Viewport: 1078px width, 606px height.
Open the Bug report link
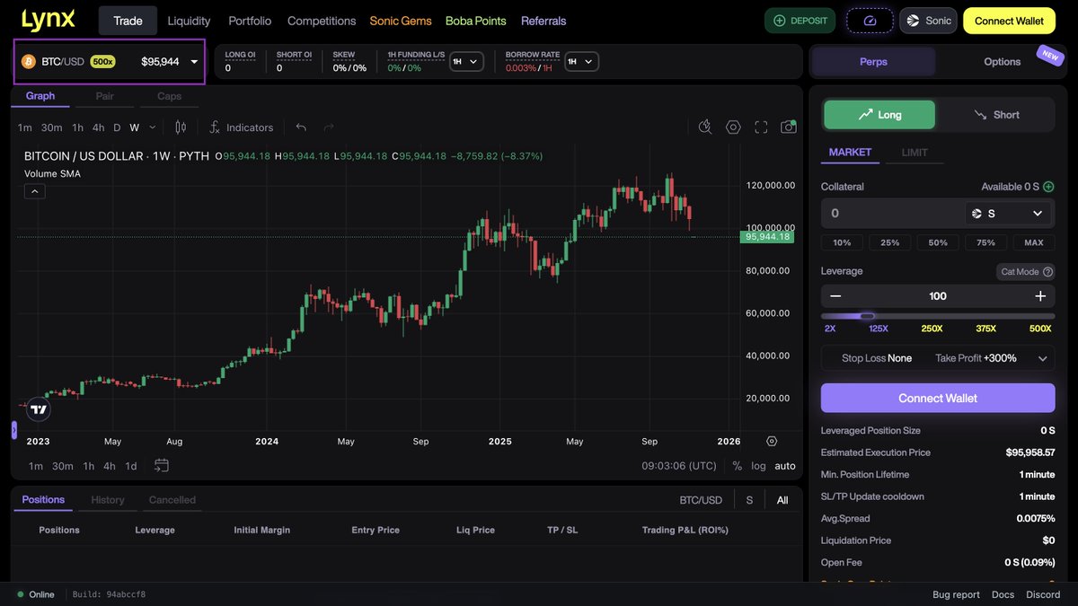coord(955,594)
